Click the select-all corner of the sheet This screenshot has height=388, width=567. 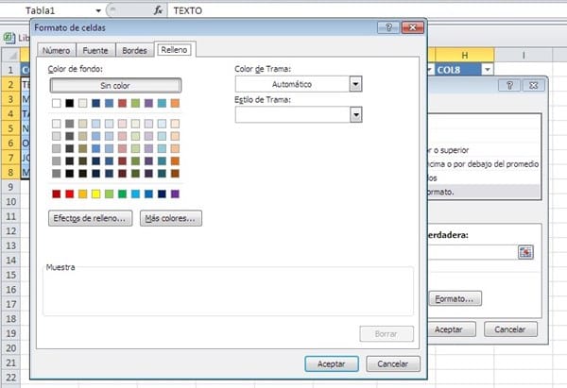coord(10,55)
